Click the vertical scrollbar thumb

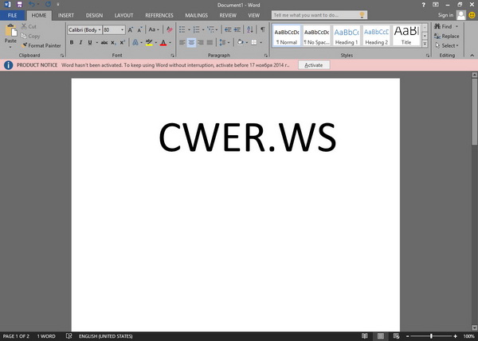click(474, 111)
